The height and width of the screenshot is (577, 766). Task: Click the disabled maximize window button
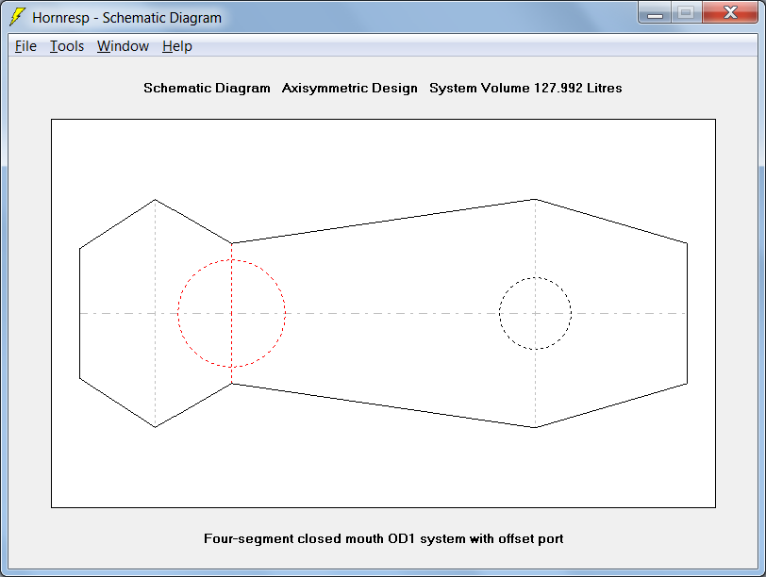pyautogui.click(x=687, y=12)
